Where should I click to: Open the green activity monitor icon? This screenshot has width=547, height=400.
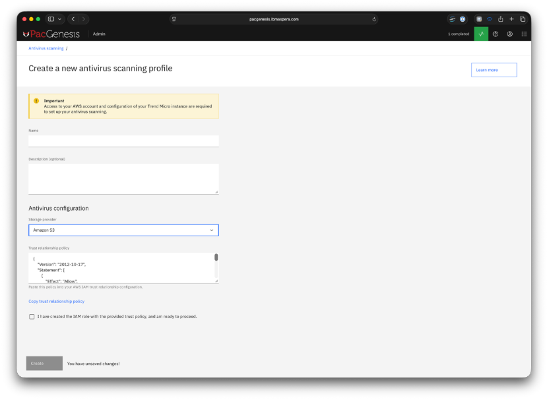[x=481, y=34]
